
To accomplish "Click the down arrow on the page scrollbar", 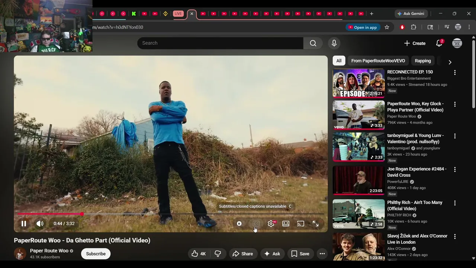I will 473,258.
